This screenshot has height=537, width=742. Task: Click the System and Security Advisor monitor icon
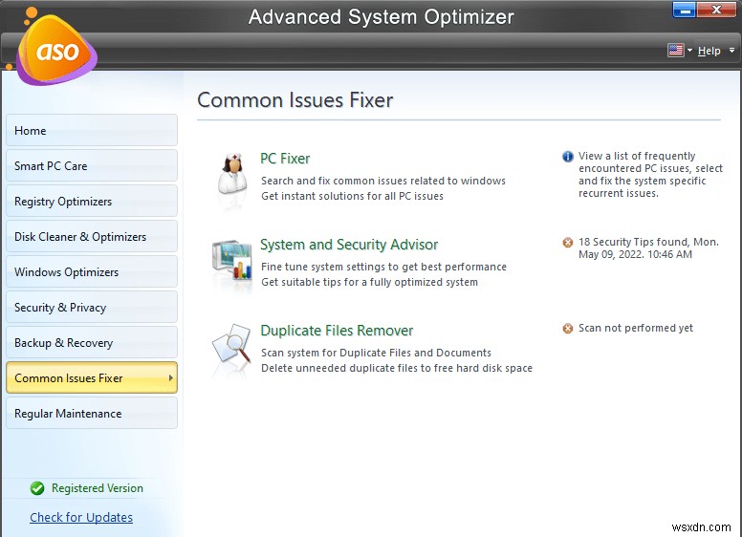pyautogui.click(x=231, y=260)
